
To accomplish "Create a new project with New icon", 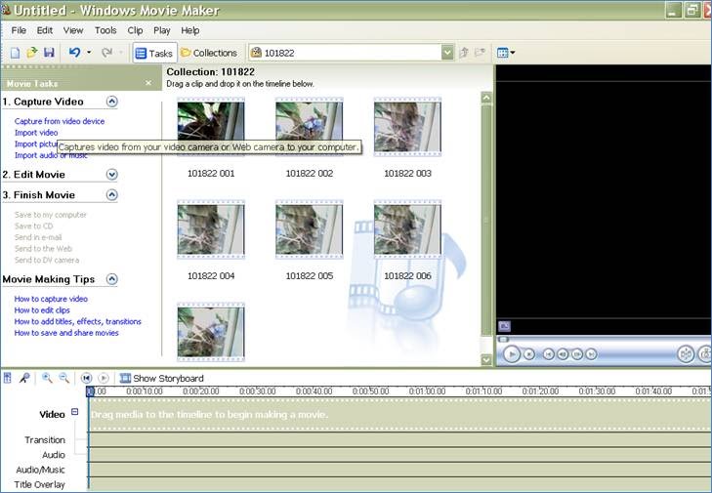I will 15,53.
